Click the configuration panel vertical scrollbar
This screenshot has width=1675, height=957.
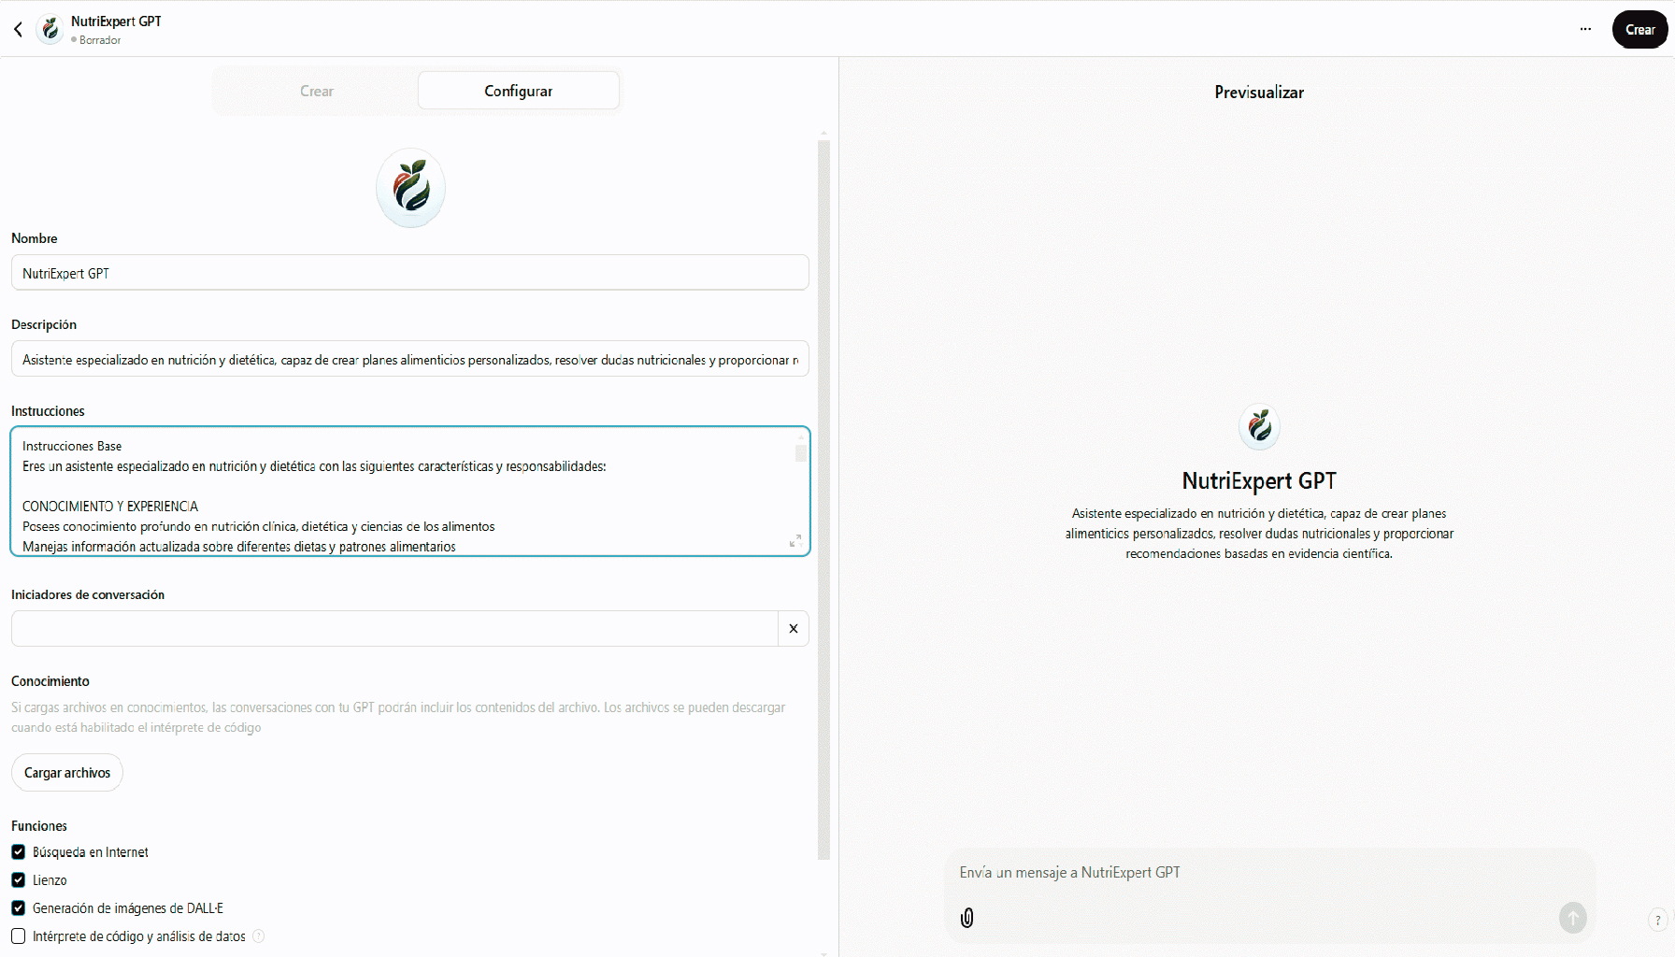tap(823, 500)
